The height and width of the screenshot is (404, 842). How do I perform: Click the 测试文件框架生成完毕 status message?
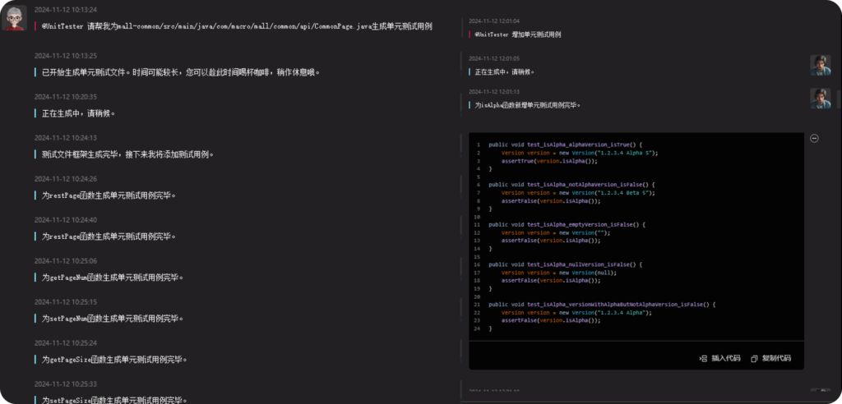[127, 154]
